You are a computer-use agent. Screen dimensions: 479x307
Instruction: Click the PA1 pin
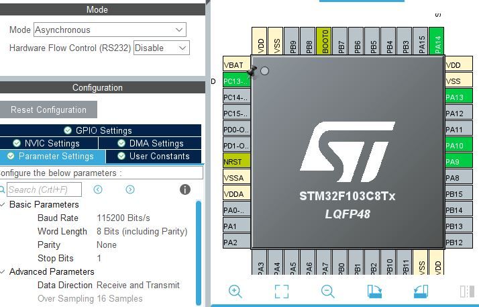pyautogui.click(x=236, y=226)
